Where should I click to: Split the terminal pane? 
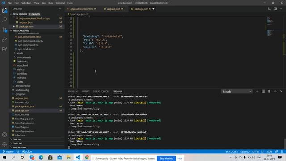click(x=263, y=91)
